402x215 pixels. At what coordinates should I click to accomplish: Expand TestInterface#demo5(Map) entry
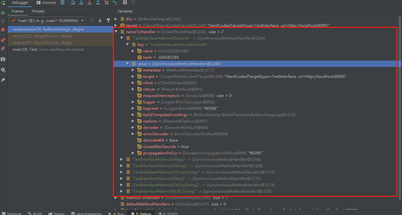click(121, 159)
